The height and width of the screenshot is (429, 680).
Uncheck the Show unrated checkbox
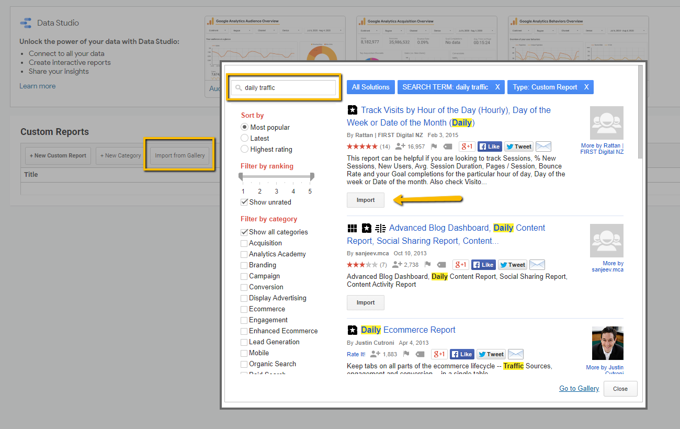point(244,202)
